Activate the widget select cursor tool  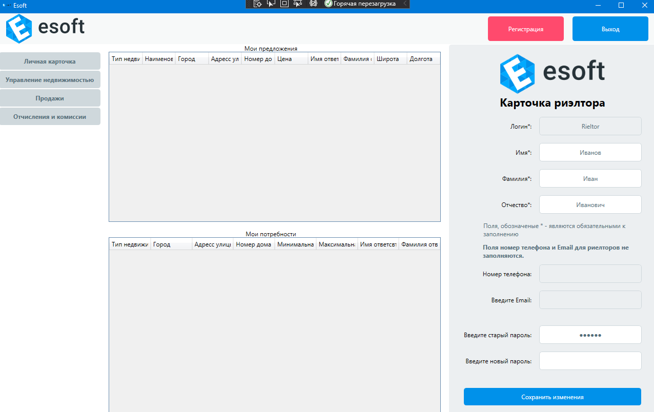tap(271, 4)
